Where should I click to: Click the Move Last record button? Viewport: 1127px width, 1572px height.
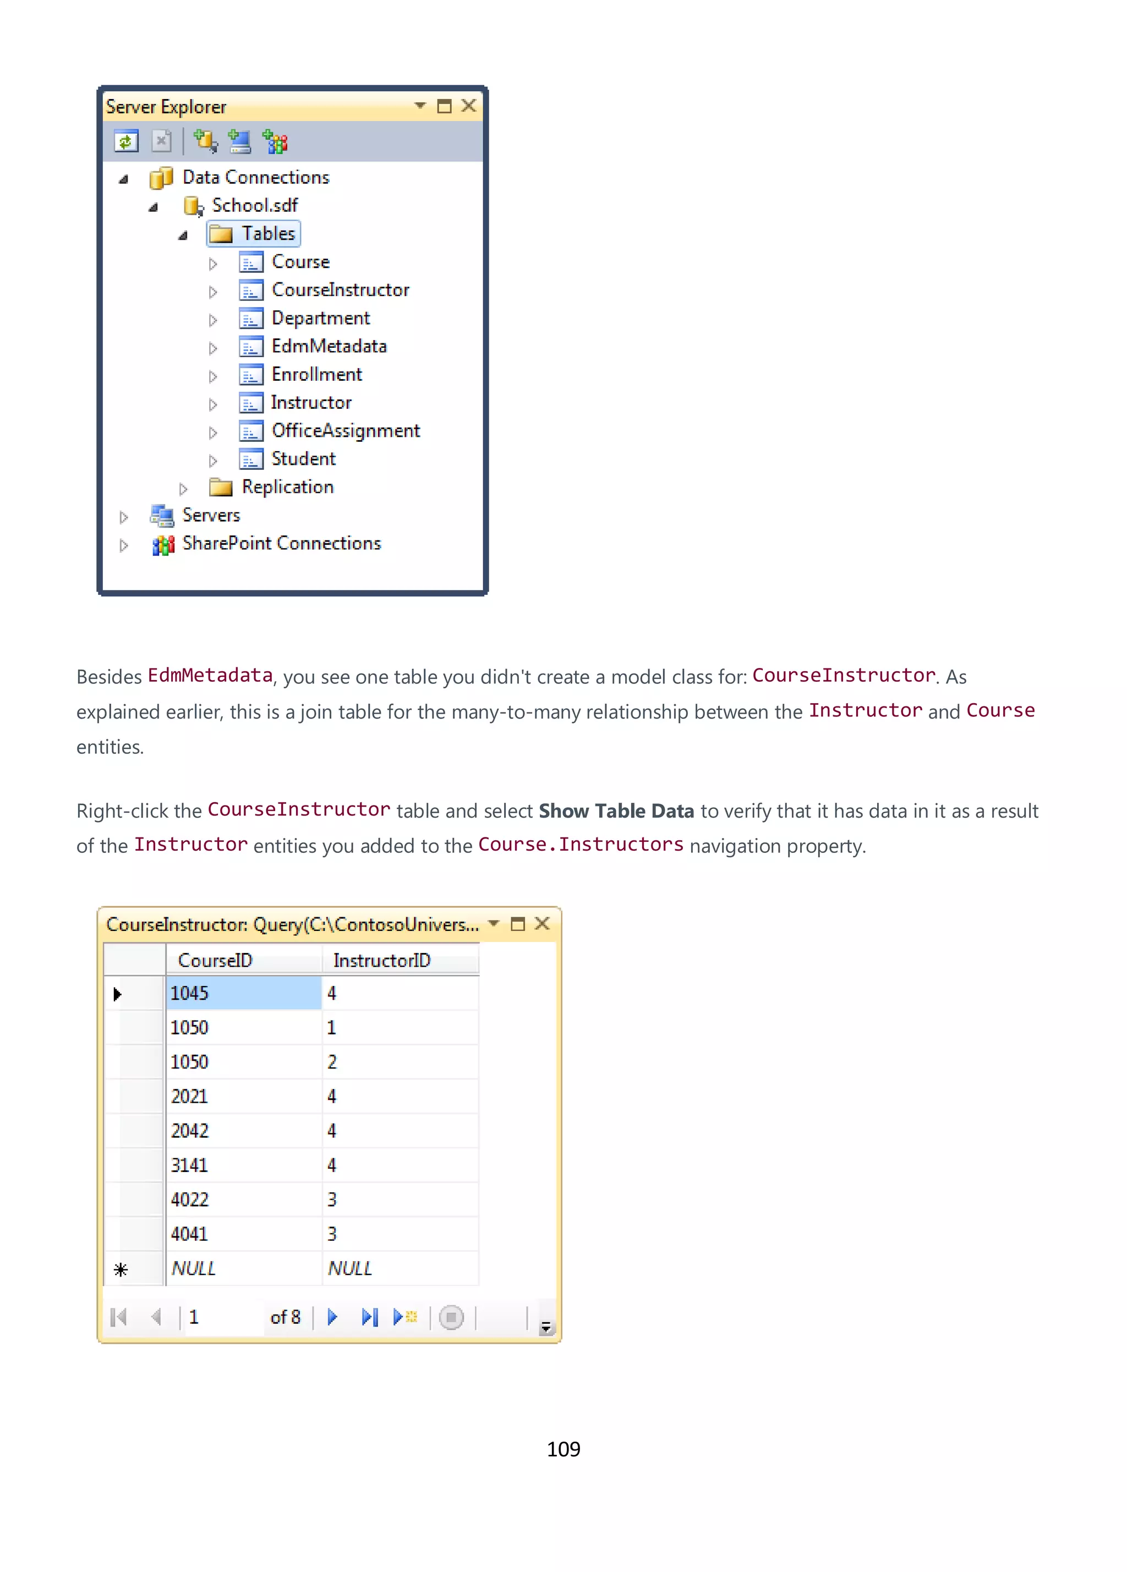[x=369, y=1317]
